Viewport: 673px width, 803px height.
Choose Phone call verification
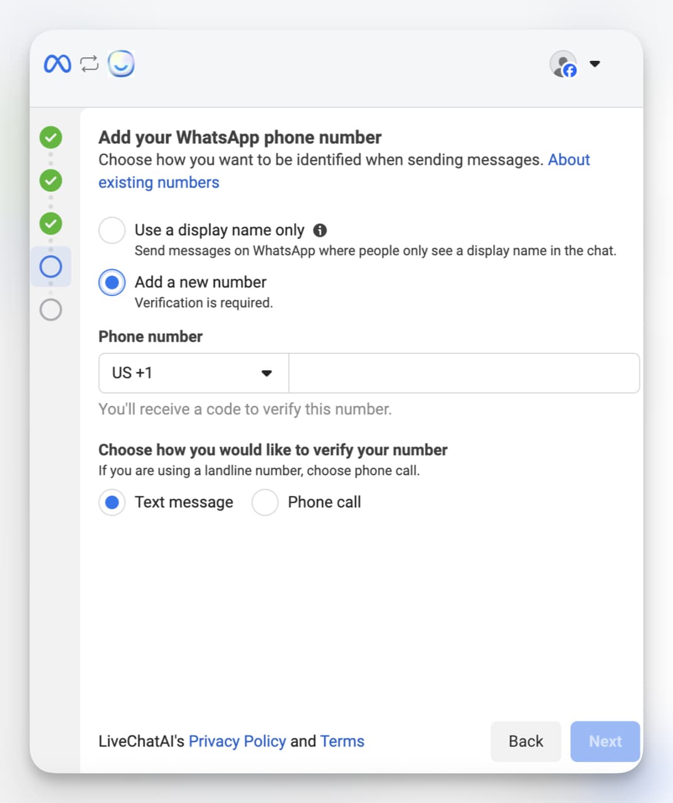pos(265,503)
